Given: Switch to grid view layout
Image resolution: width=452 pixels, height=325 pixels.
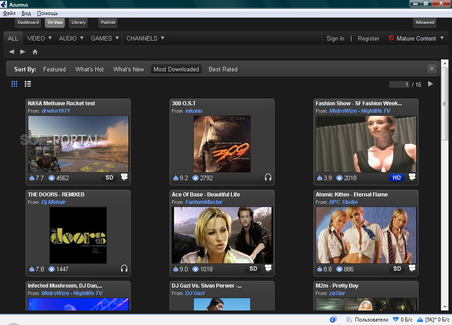Looking at the screenshot, I should (15, 84).
